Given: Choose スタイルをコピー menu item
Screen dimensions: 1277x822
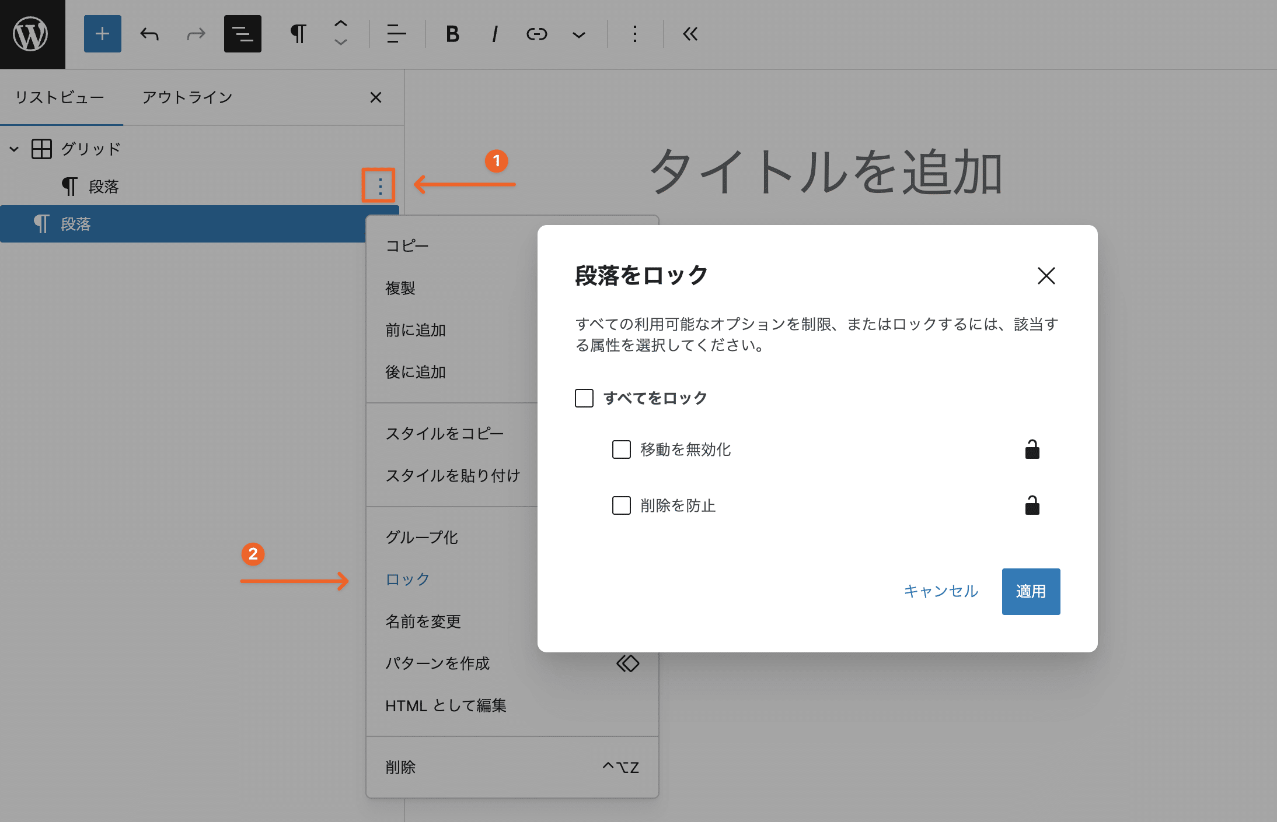Looking at the screenshot, I should coord(444,434).
